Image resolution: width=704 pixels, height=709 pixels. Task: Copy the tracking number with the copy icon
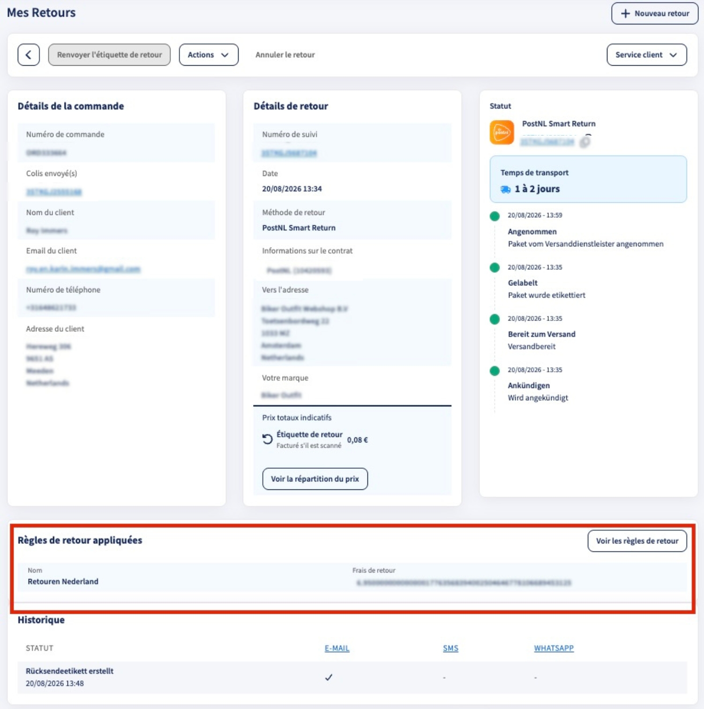(585, 141)
